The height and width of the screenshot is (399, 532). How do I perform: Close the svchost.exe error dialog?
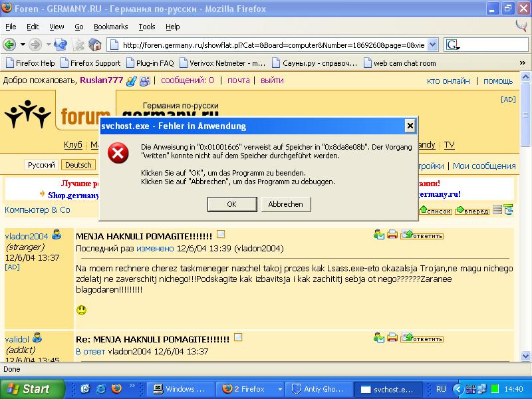click(x=410, y=126)
